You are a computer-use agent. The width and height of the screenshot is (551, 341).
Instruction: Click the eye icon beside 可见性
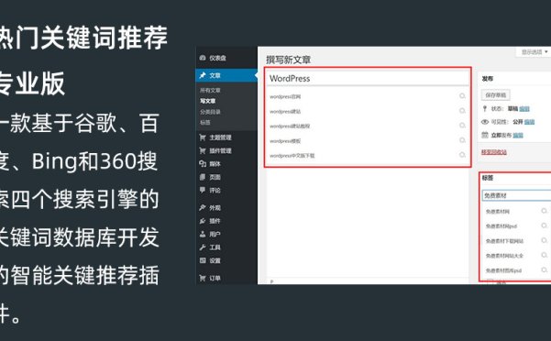tap(485, 122)
